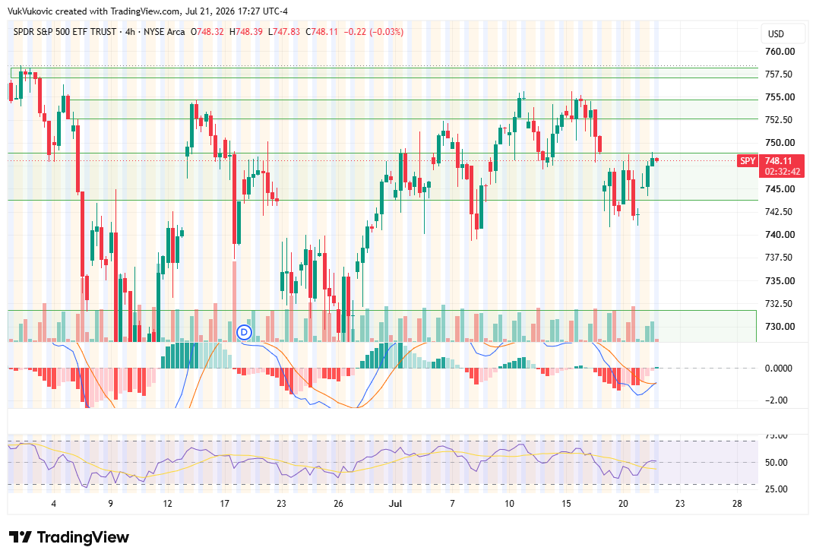Click the 735.00 price axis label
Screen dimensions: 816x560
pyautogui.click(x=780, y=281)
